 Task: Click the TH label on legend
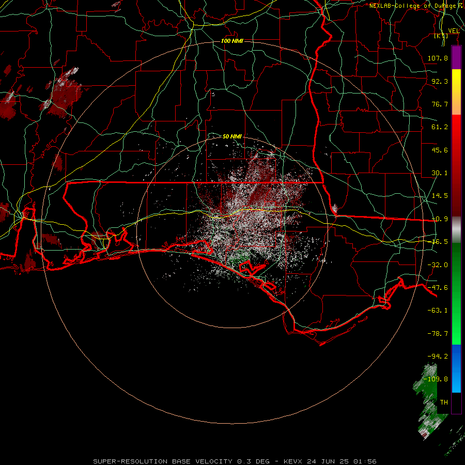(444, 402)
